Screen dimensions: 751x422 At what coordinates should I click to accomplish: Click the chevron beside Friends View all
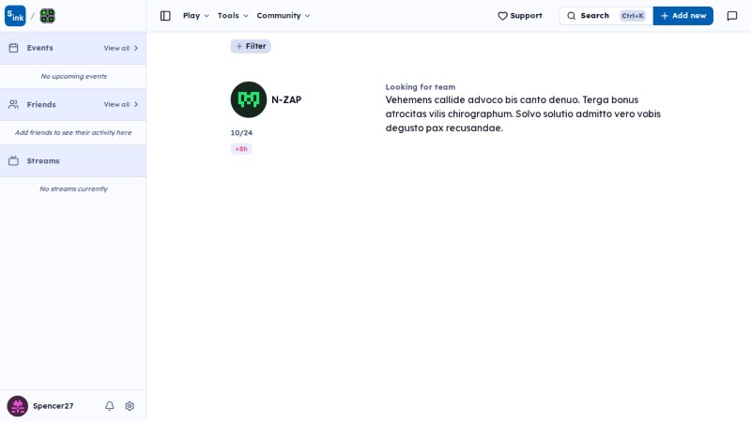pos(136,104)
